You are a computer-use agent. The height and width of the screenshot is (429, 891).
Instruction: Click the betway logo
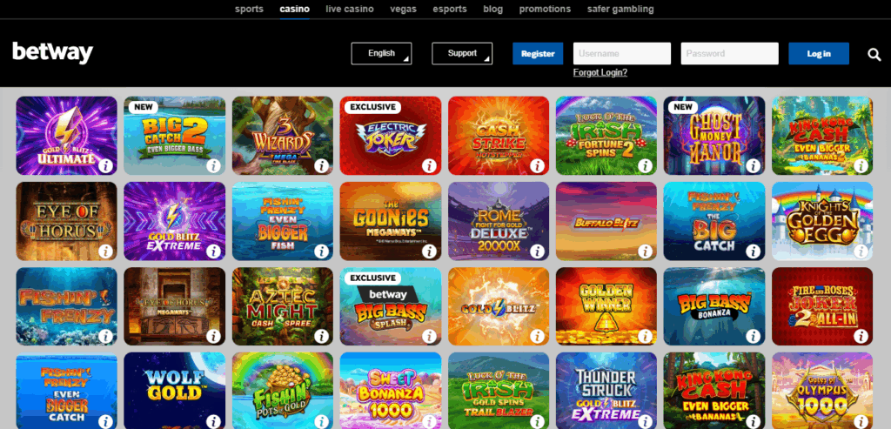point(52,53)
